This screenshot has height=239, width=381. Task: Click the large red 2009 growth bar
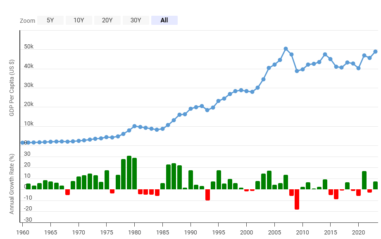297,199
